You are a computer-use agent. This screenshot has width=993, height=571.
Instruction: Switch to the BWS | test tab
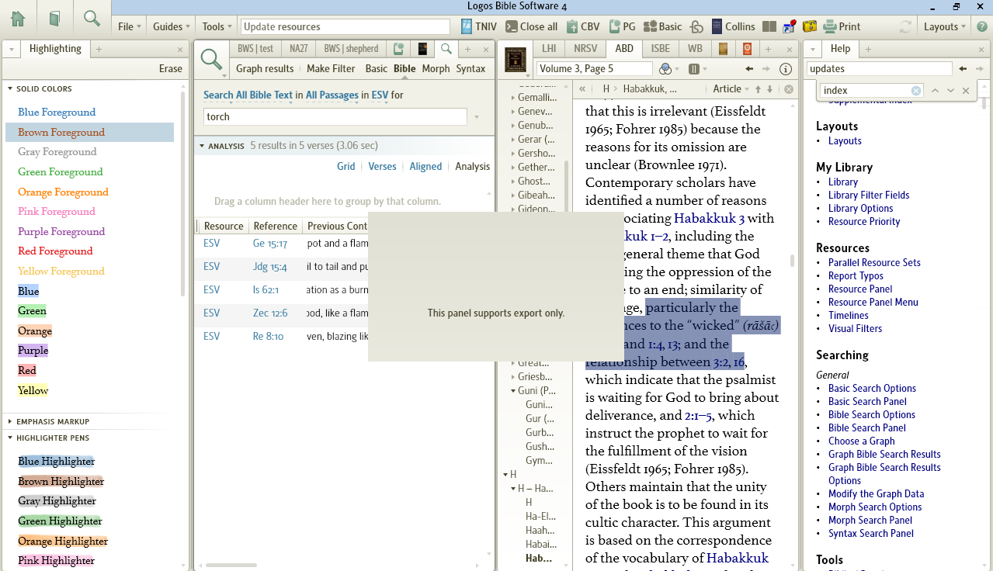(x=255, y=48)
